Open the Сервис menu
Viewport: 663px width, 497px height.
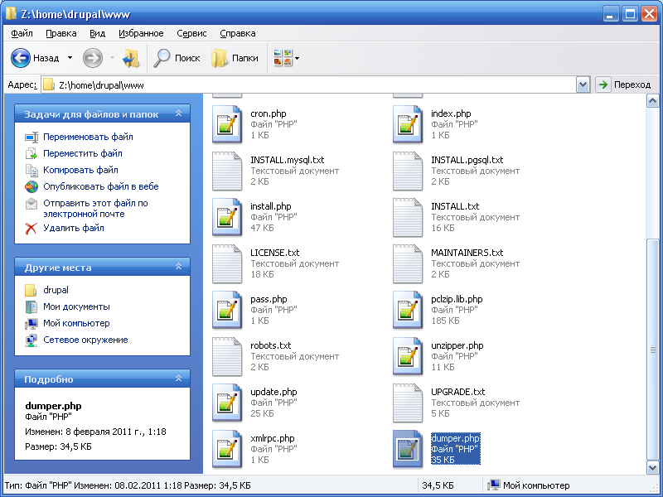pyautogui.click(x=191, y=33)
